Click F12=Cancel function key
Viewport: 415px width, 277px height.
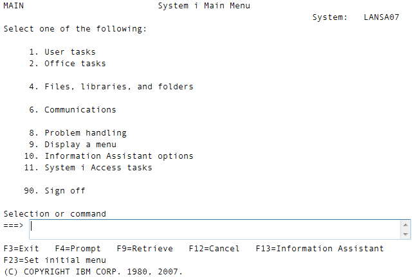214,249
